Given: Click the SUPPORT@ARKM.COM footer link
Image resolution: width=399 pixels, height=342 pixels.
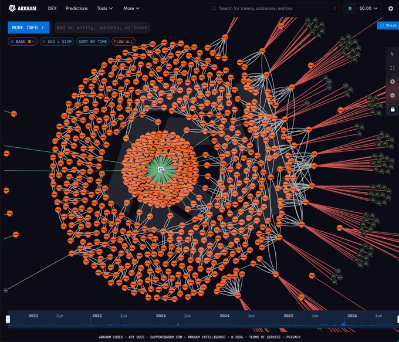Looking at the screenshot, I should (166, 337).
